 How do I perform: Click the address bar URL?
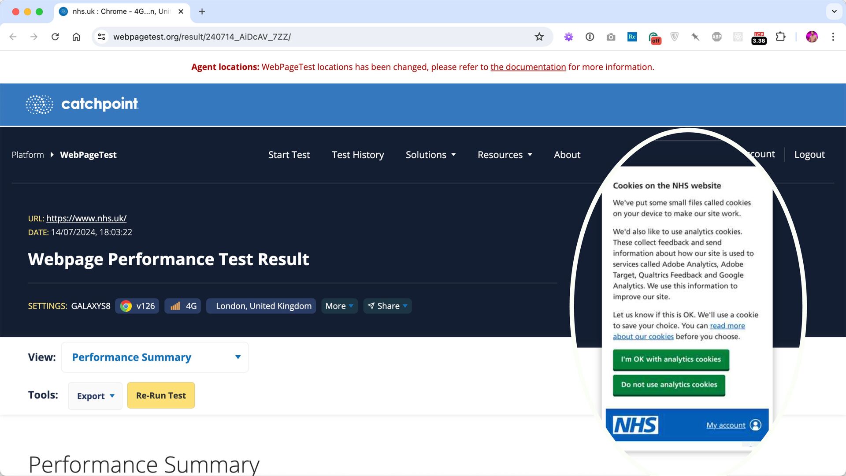(x=202, y=37)
